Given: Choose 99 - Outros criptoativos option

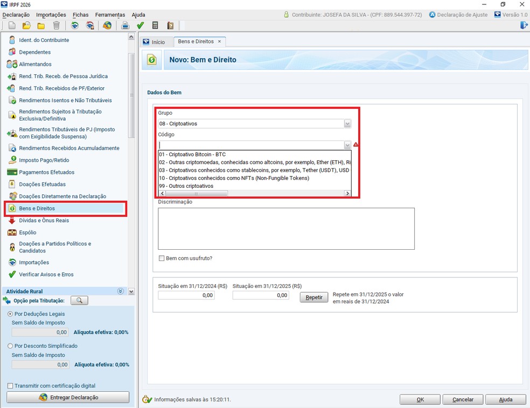Looking at the screenshot, I should pyautogui.click(x=255, y=186).
